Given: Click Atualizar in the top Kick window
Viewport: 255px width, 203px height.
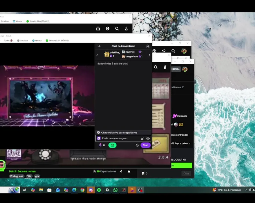Looking at the screenshot, I should coord(5,21).
